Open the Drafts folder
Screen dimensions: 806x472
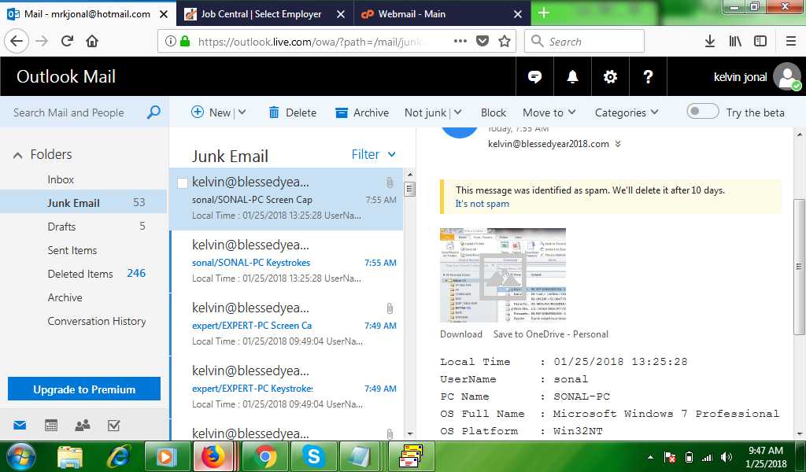point(61,227)
